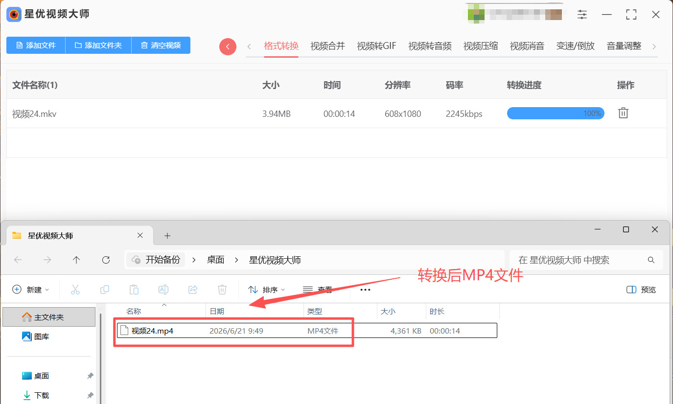673x404 pixels.
Task: Click the Cut scissors icon in Explorer toolbar
Action: [x=75, y=290]
